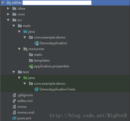Click the resources folder icon
Image resolution: width=130 pixels, height=121 pixels.
pyautogui.click(x=25, y=49)
